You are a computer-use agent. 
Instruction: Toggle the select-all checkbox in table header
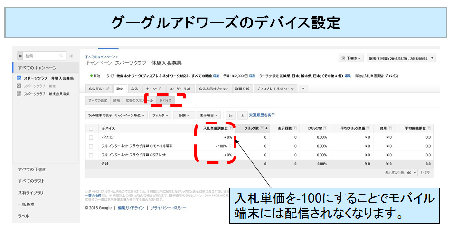pyautogui.click(x=91, y=129)
